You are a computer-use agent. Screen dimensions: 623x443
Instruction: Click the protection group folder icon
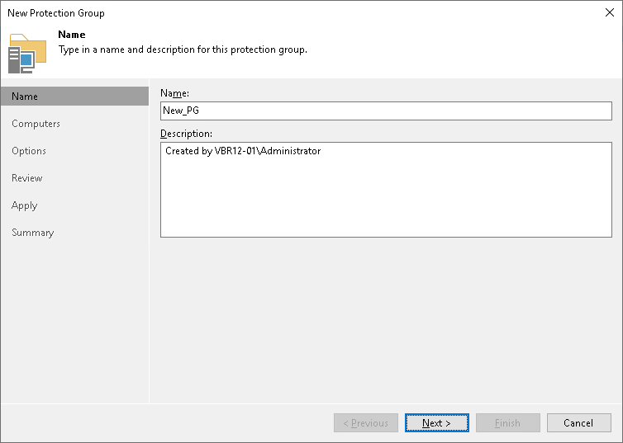click(27, 54)
